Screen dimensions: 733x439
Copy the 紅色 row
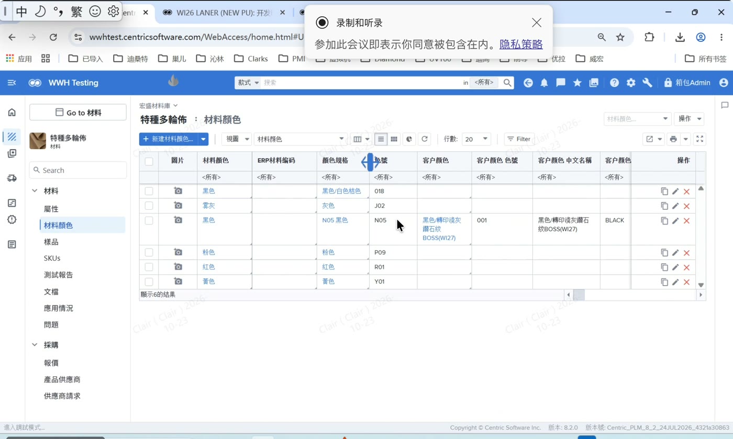click(664, 267)
